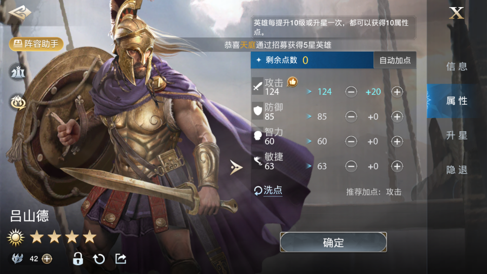Image resolution: width=487 pixels, height=274 pixels.
Task: Collapse the panel with the arrowhead expander
Action: [236, 167]
